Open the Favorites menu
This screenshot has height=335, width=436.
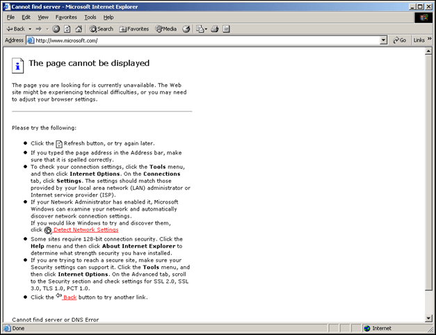point(66,17)
